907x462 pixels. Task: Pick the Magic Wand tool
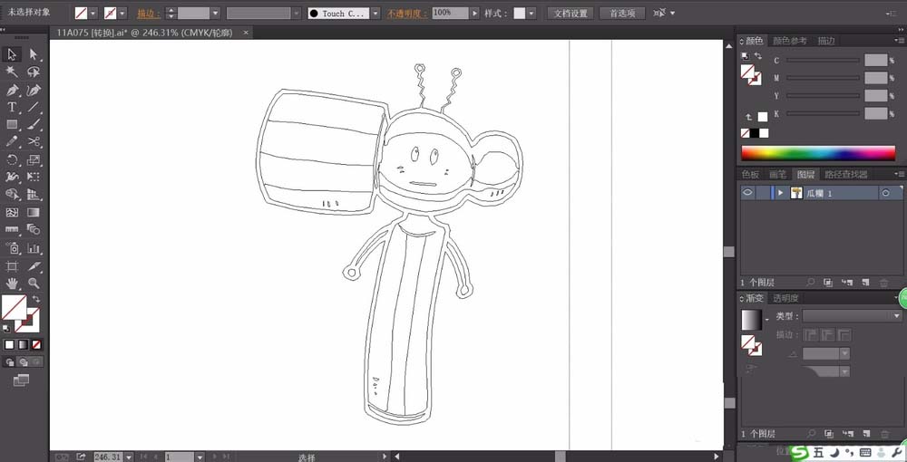tap(12, 72)
